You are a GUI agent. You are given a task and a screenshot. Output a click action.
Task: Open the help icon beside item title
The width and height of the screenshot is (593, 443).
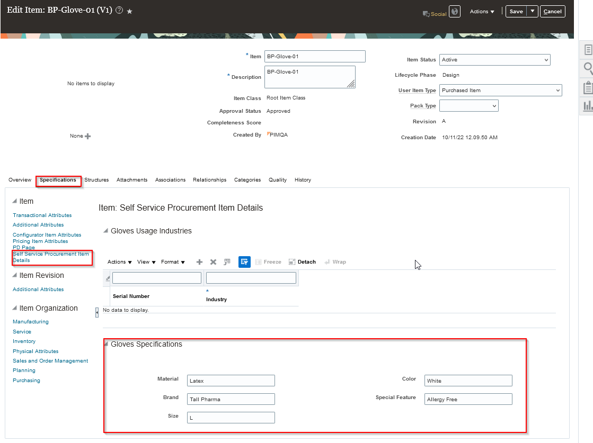point(119,11)
